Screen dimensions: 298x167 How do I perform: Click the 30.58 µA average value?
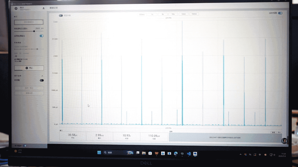(x=73, y=135)
